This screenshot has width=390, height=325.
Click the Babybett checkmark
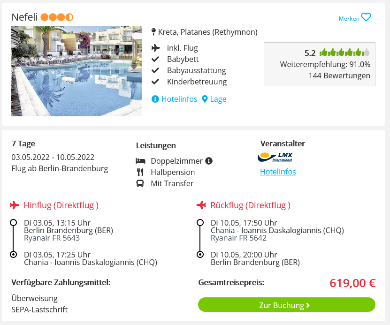pos(155,59)
